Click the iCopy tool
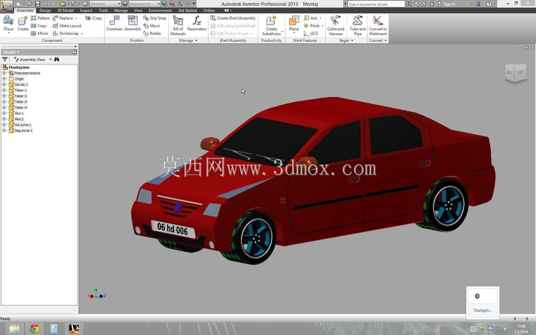Viewport: 536px width, 335px height. (x=94, y=18)
